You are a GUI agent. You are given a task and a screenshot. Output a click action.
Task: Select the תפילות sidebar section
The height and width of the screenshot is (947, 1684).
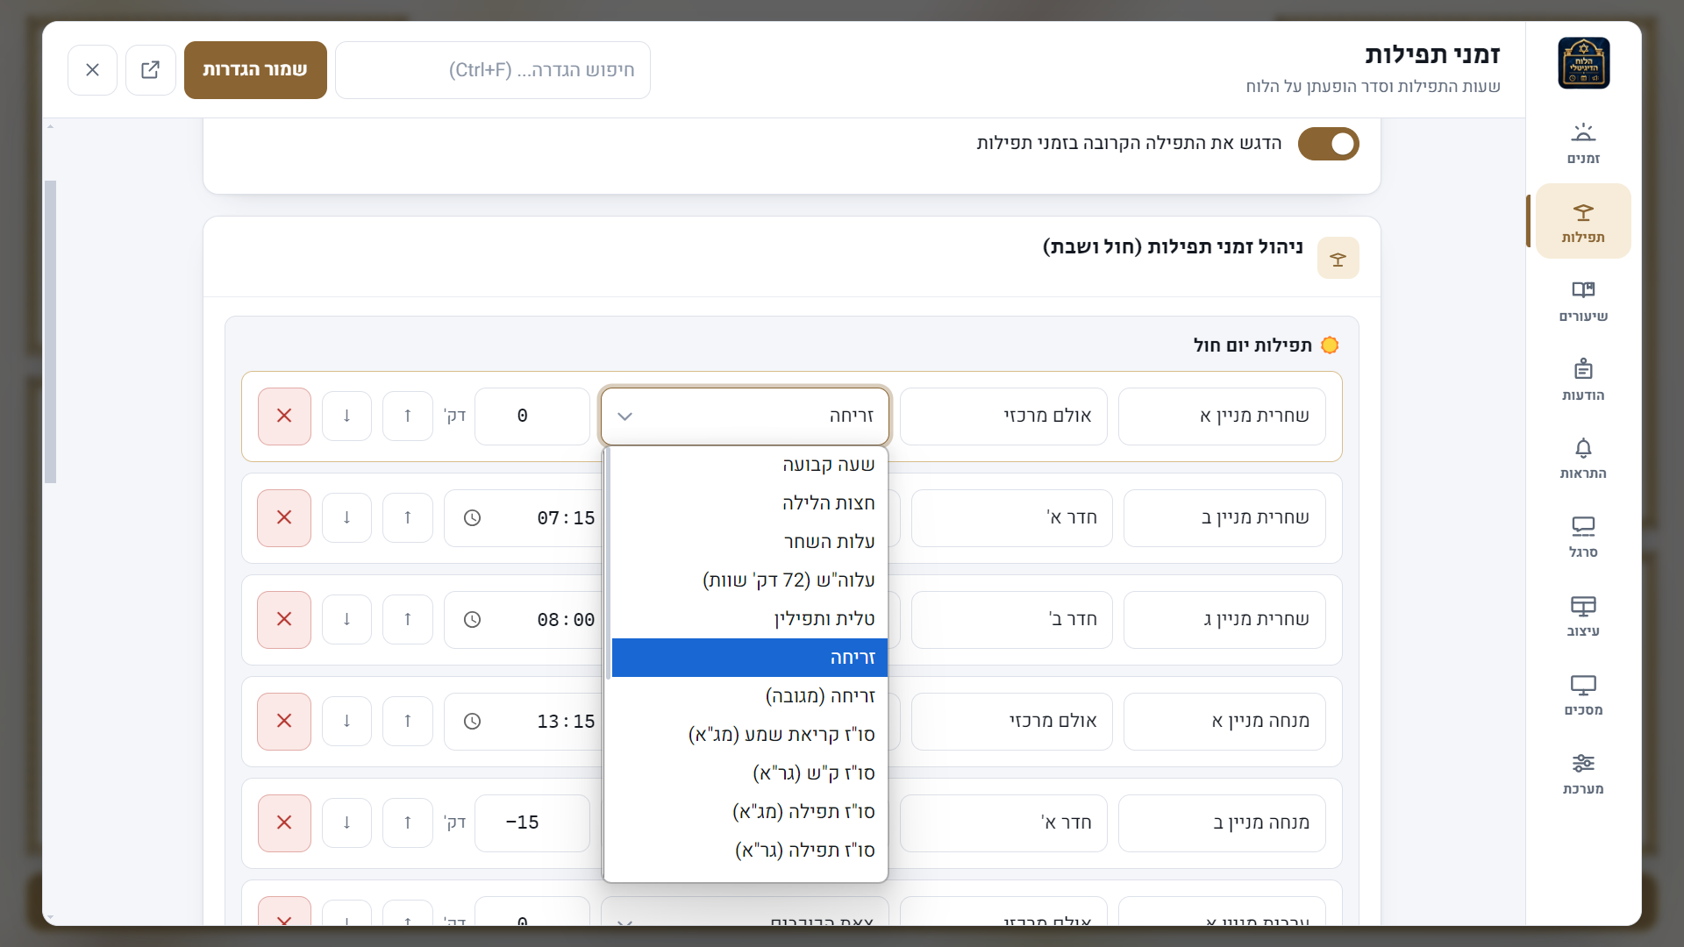coord(1583,221)
